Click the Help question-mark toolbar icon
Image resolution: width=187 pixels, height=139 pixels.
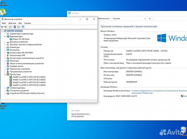point(15,27)
